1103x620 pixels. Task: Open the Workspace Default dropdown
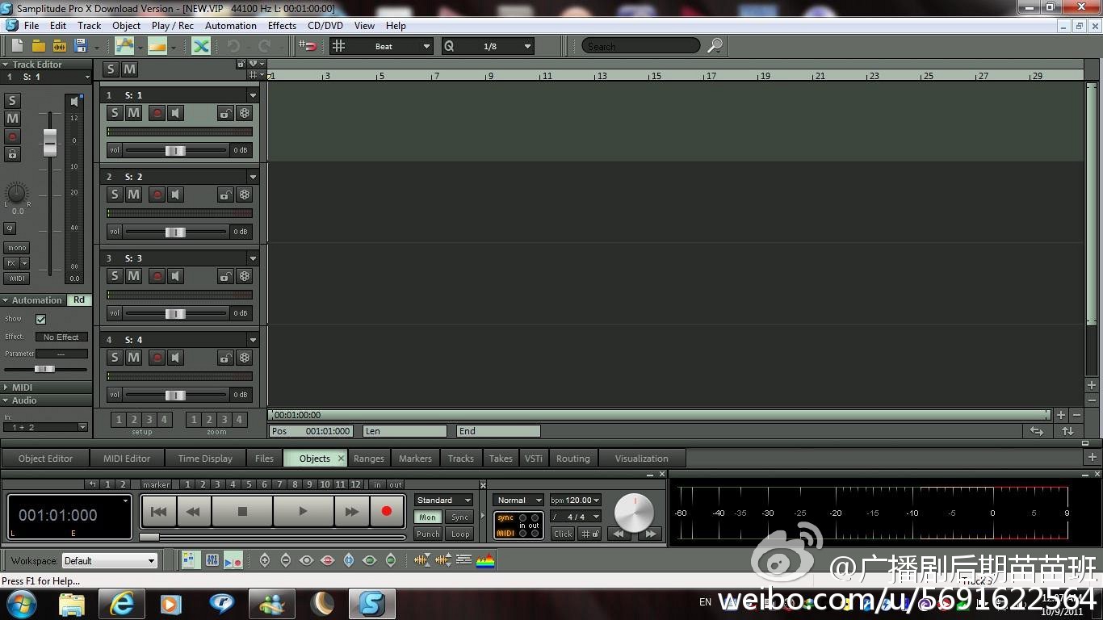(109, 560)
